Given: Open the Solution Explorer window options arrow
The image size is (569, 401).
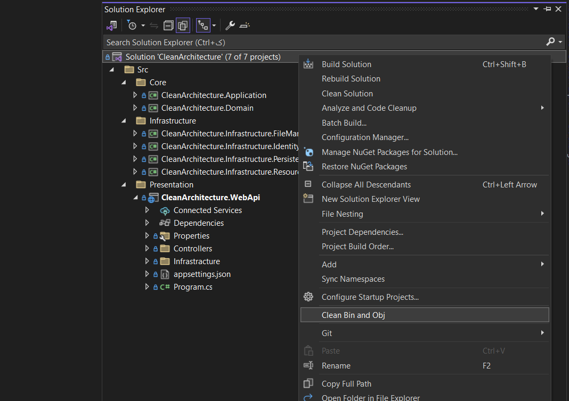Looking at the screenshot, I should pos(536,9).
